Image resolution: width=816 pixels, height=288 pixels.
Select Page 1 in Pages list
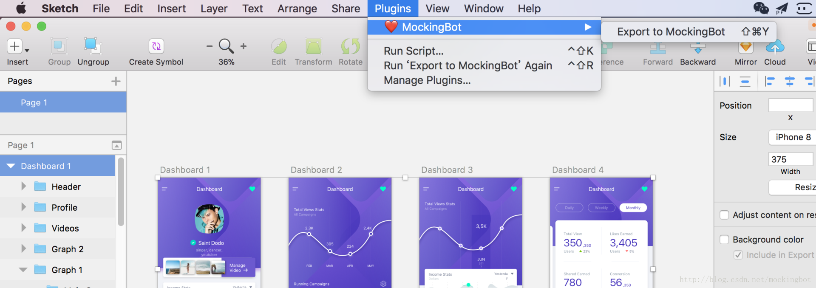(63, 102)
